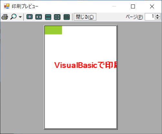This screenshot has width=162, height=134.
Task: Click the printer icon to print
Action: pos(5,17)
